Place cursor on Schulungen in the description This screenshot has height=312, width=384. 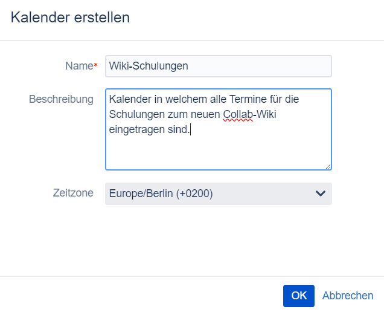135,114
